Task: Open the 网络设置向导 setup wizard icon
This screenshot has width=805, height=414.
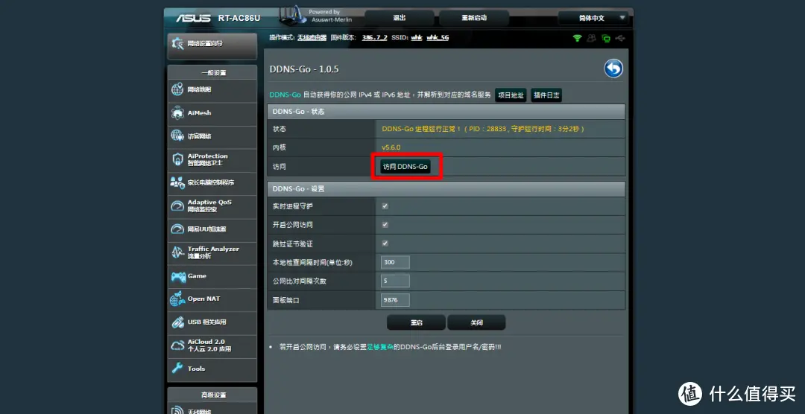Action: (177, 44)
